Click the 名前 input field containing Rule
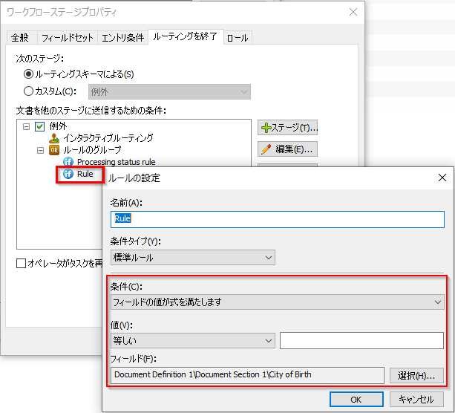The width and height of the screenshot is (455, 413). [277, 219]
